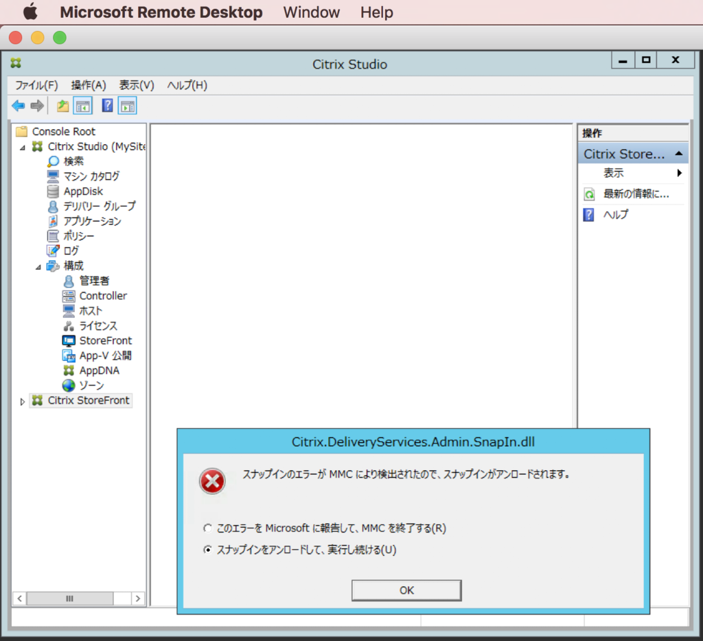Select Console Root label in tree
The image size is (703, 641).
[x=64, y=131]
